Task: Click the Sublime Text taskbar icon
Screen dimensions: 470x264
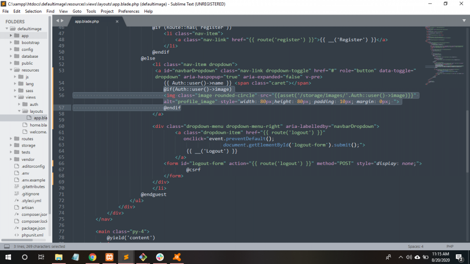Action: (x=126, y=257)
